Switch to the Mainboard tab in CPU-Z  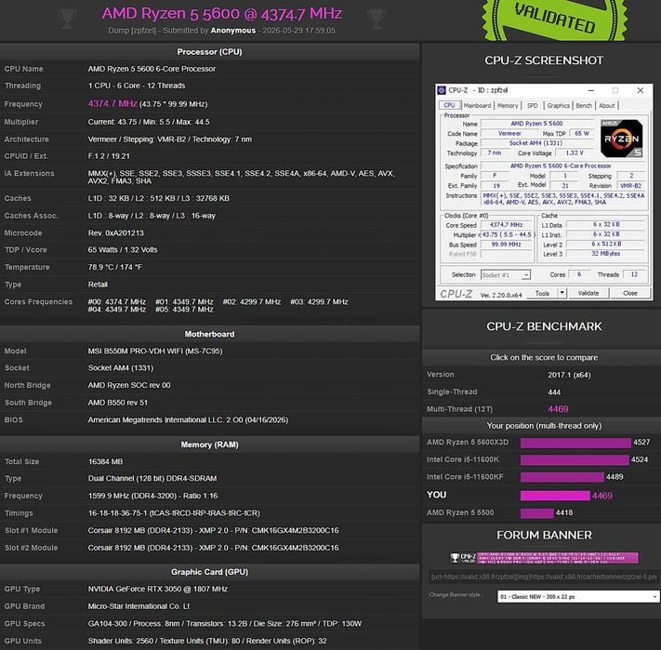coord(477,105)
